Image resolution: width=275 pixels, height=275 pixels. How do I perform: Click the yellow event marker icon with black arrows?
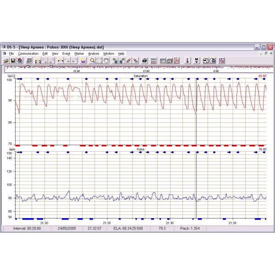click(x=60, y=61)
